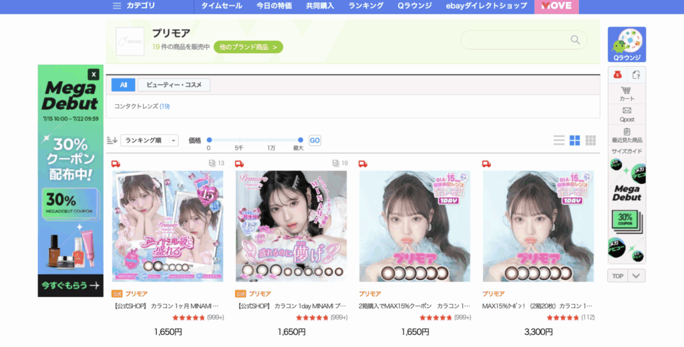Grab the minimum price slider handle
Image resolution: width=684 pixels, height=347 pixels.
(209, 140)
